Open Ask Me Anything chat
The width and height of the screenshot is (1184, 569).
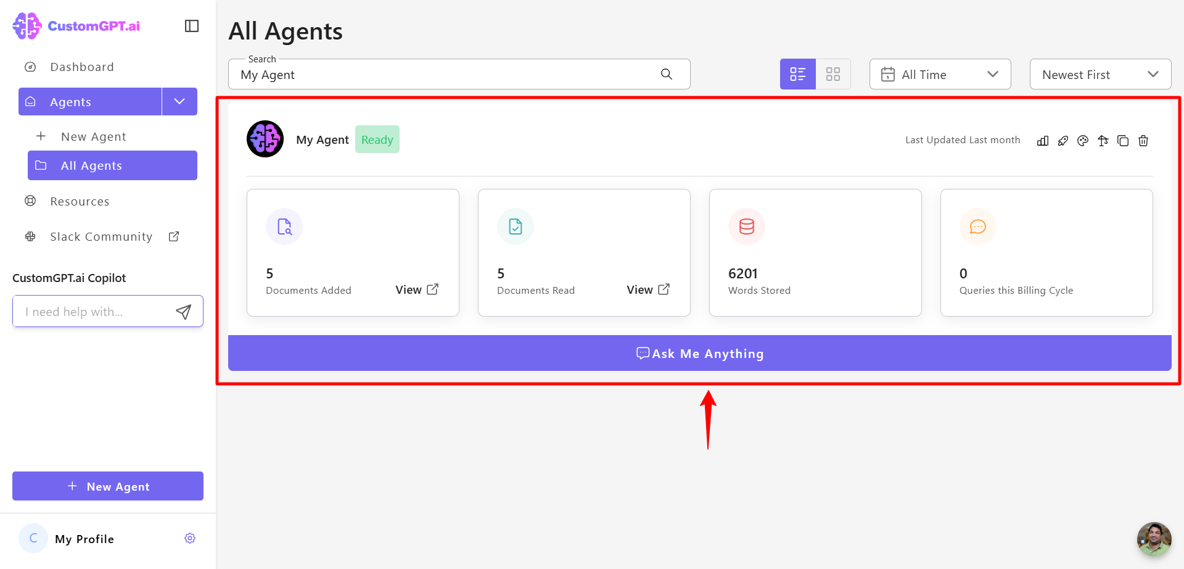tap(700, 353)
